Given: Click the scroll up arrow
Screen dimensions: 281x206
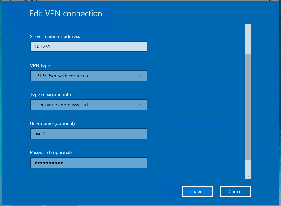Looking at the screenshot, I should pyautogui.click(x=248, y=27).
